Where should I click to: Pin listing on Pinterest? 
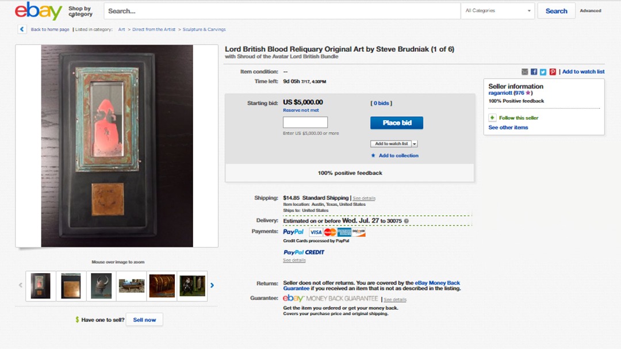tap(553, 72)
